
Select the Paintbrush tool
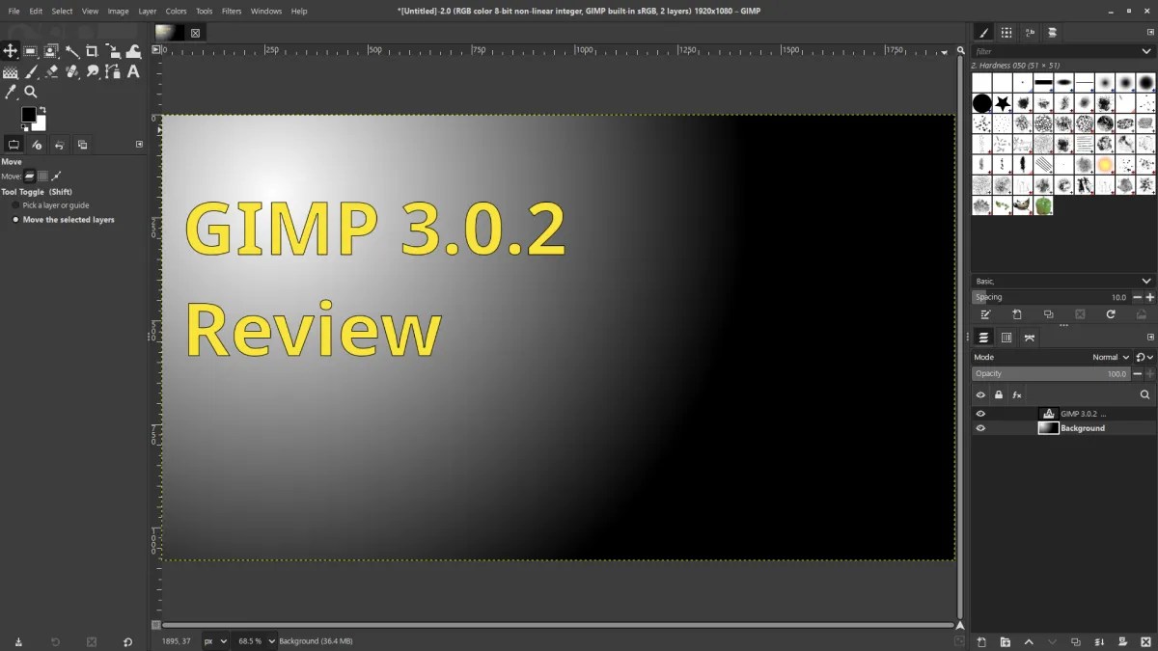click(x=31, y=71)
